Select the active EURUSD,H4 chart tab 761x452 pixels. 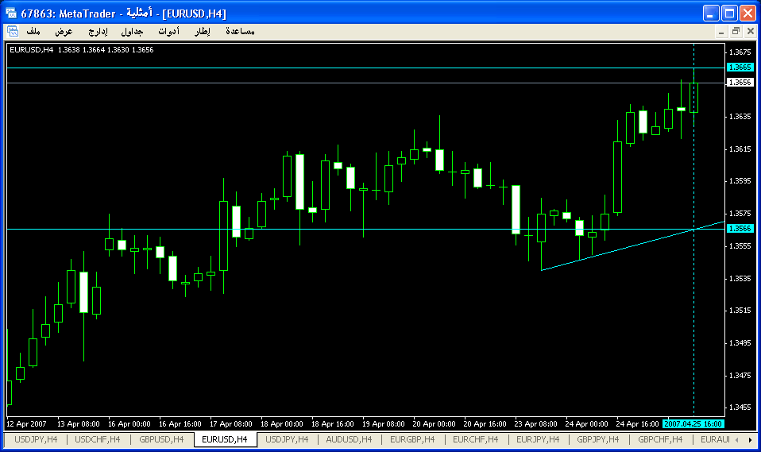224,439
